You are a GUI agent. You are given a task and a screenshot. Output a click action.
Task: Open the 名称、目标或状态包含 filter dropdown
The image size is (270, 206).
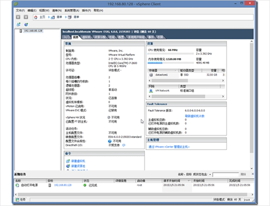pyautogui.click(x=210, y=175)
